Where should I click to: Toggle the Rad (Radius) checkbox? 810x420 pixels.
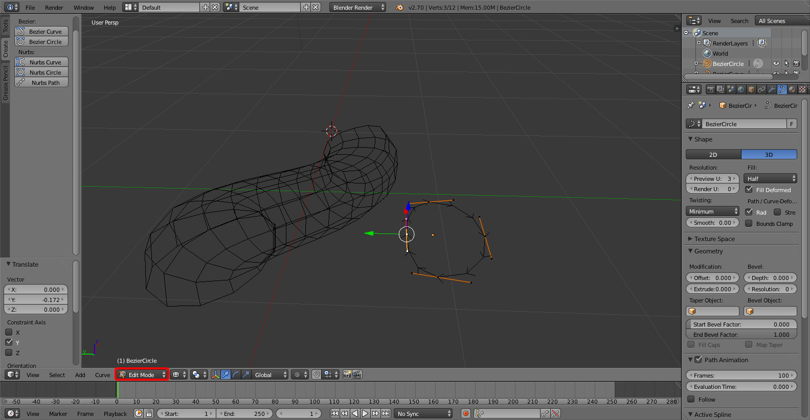coord(749,212)
